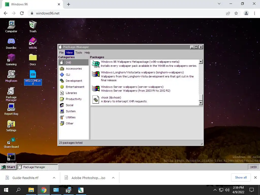The height and width of the screenshot is (195, 260).
Task: Open File Explorer from taskbar
Action: click(31, 190)
